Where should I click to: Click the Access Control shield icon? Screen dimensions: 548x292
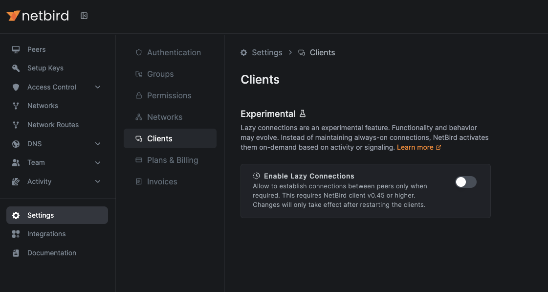(x=16, y=87)
